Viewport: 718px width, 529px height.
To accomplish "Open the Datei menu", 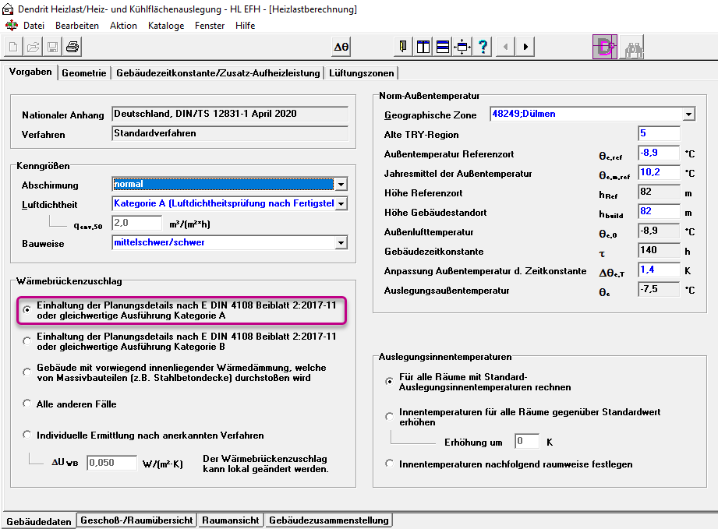I will 34,26.
